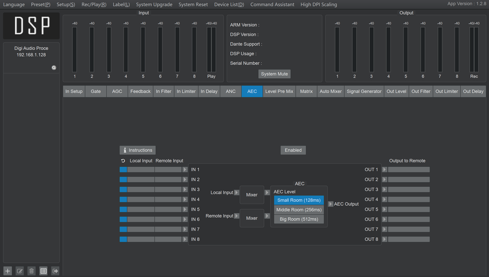Viewport: 489px width, 277px height.
Task: Toggle the System Mute button
Action: click(x=274, y=74)
